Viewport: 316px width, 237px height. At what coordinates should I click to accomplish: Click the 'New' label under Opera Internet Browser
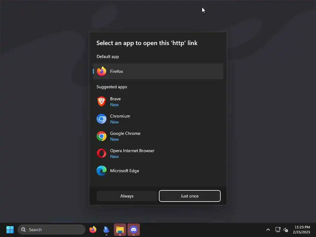click(114, 156)
